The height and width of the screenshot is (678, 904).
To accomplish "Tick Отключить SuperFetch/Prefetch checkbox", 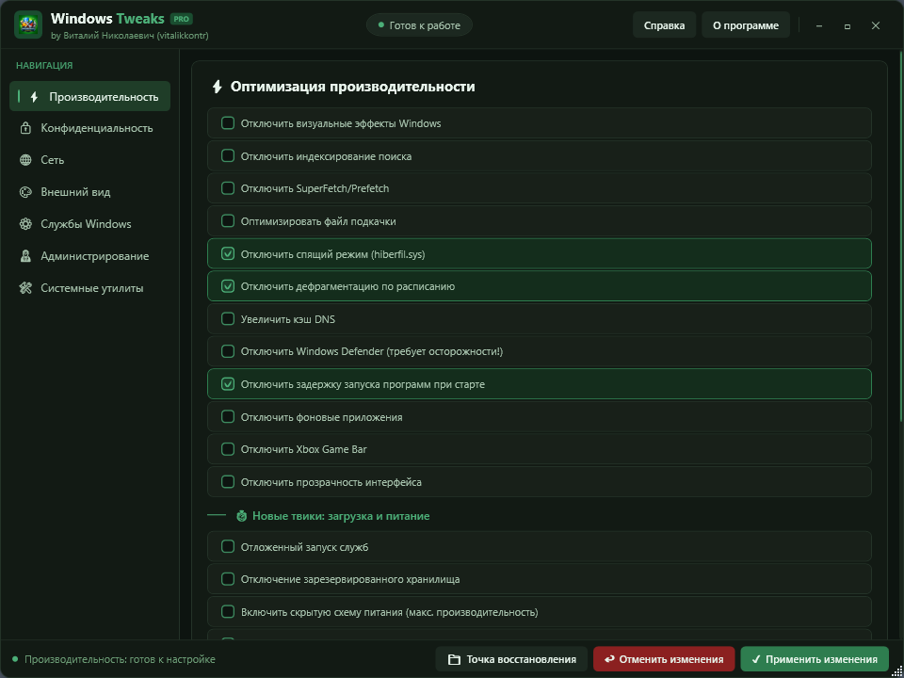I will [x=228, y=188].
